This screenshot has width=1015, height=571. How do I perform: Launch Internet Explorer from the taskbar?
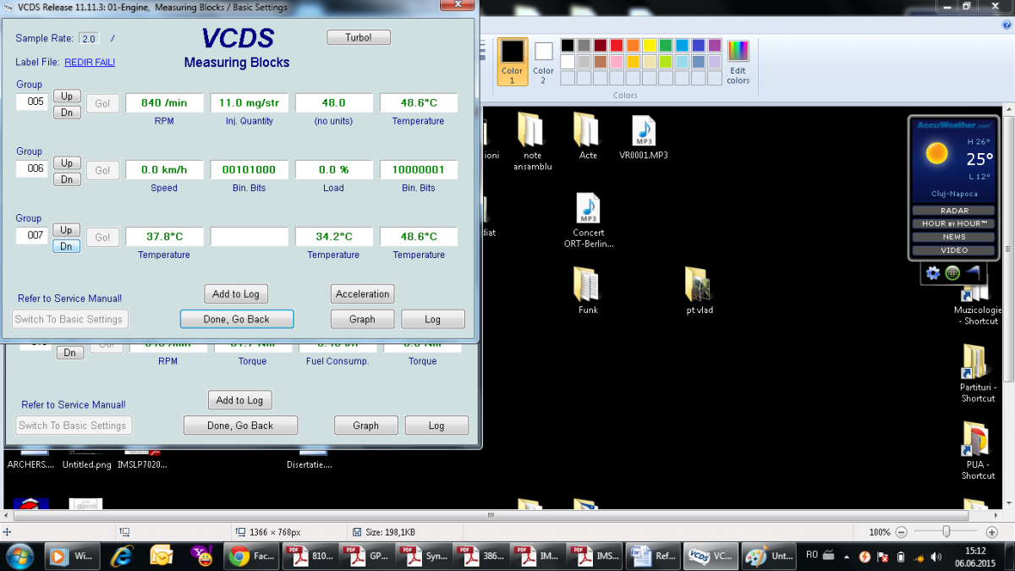pos(123,556)
